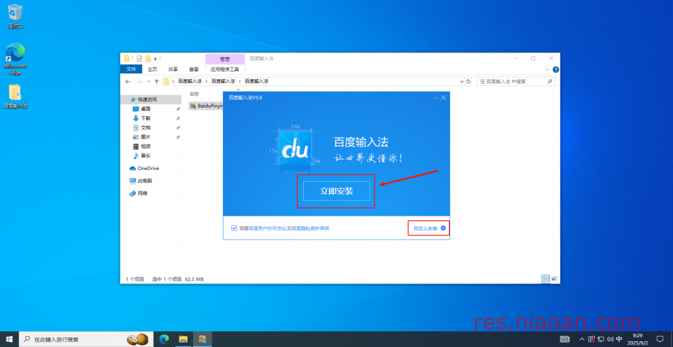Open the volume control tray icon
673x347 pixels.
(610, 339)
